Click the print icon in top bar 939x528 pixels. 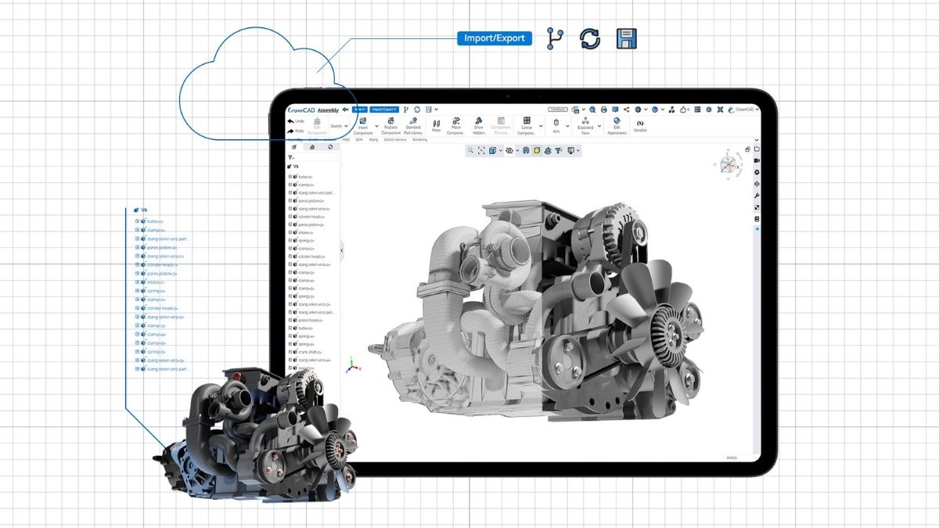[x=604, y=110]
